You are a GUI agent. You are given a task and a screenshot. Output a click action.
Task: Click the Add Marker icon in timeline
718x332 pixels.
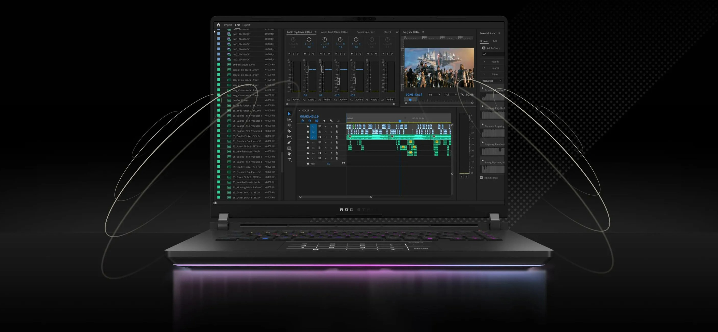pos(324,121)
